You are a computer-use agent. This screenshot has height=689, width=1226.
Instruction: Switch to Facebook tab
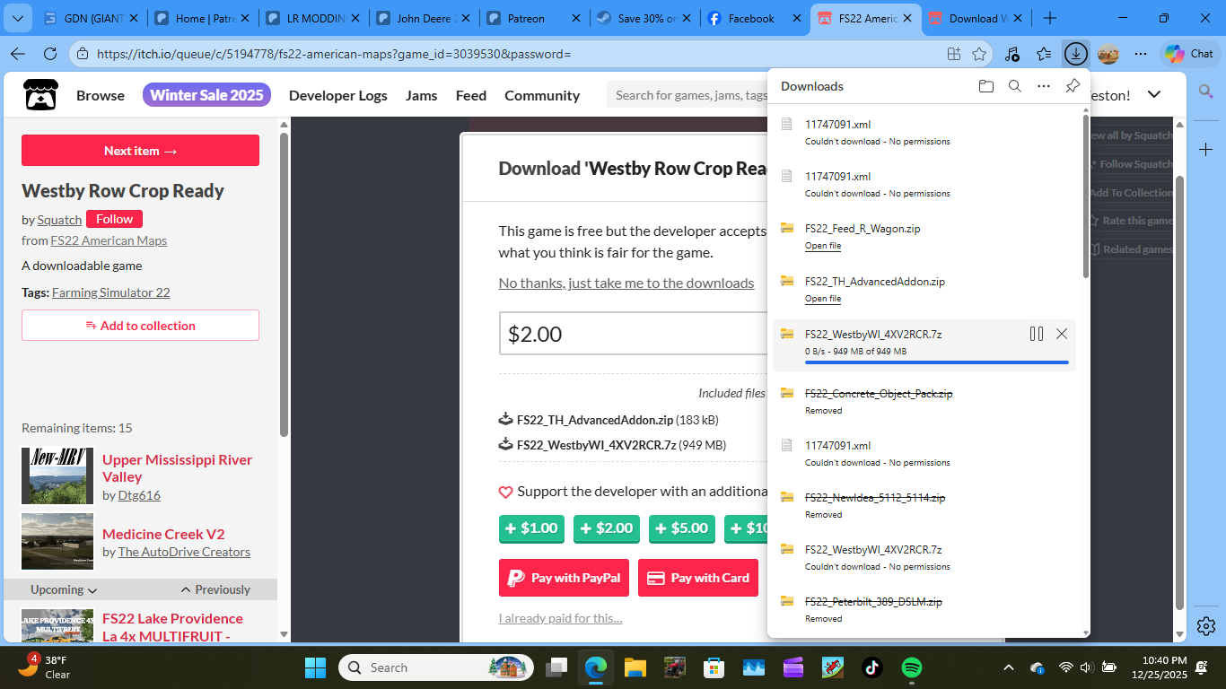(x=754, y=18)
